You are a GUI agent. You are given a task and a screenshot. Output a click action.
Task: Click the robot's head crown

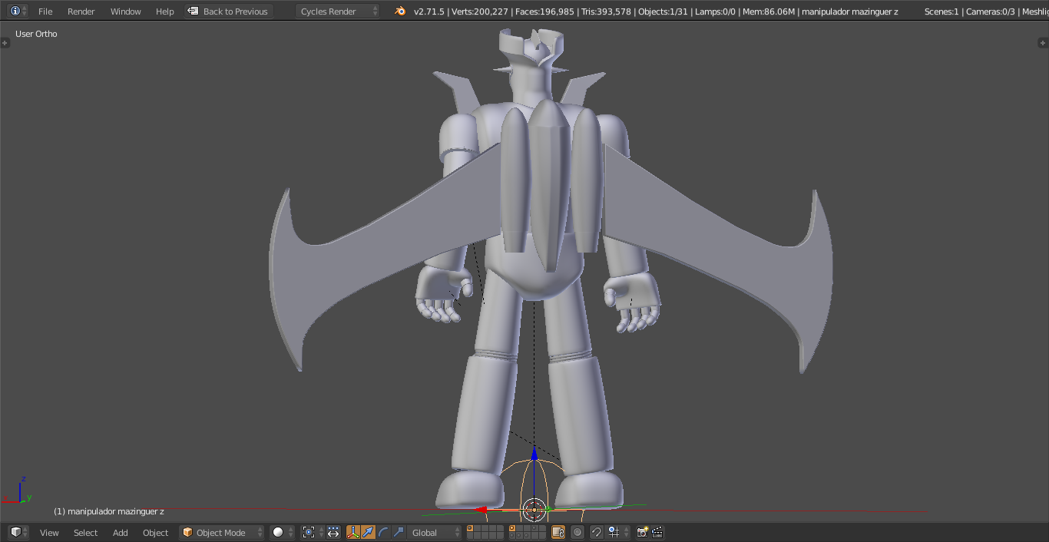[532, 48]
